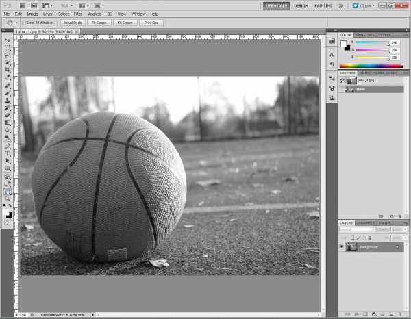The width and height of the screenshot is (411, 319).
Task: Select the Crop tool
Action: point(7,70)
